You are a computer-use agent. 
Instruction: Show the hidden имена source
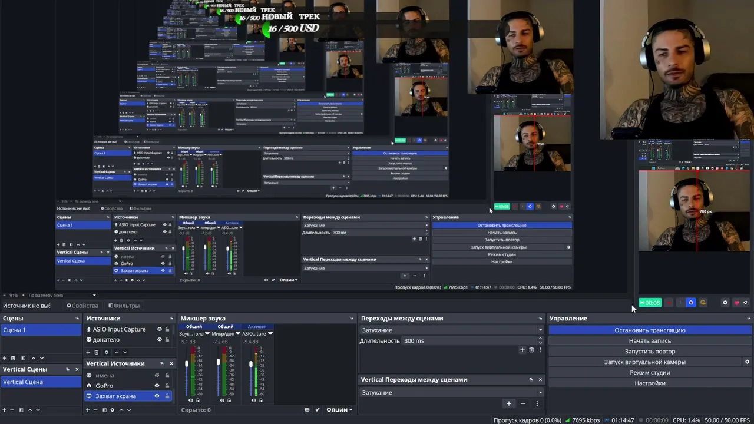pyautogui.click(x=157, y=375)
